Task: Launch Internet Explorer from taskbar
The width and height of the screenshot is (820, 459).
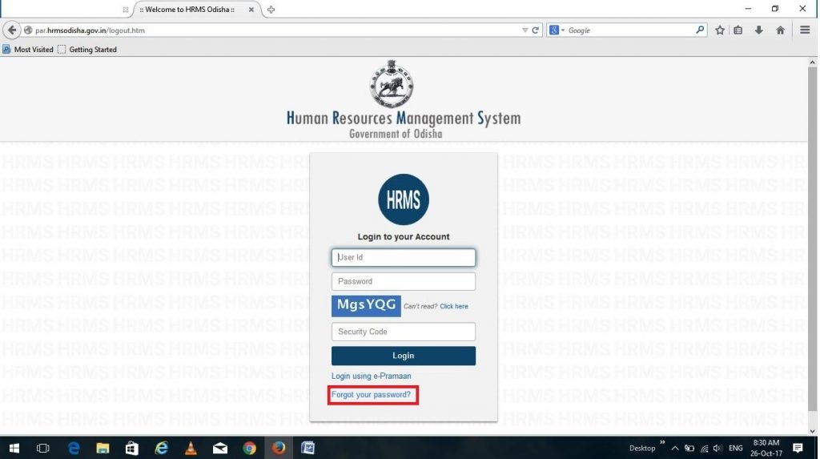Action: 162,448
